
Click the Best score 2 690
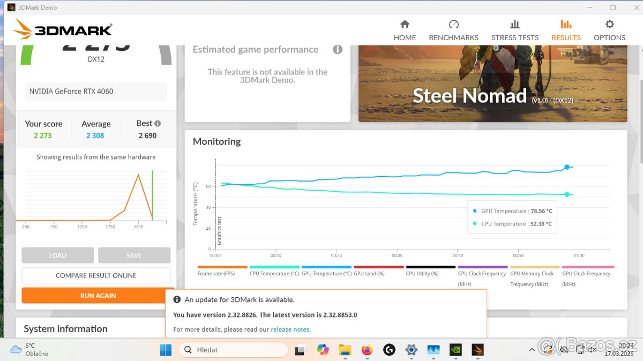pos(147,136)
